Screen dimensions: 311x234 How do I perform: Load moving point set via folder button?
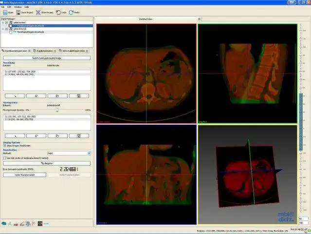point(57,136)
